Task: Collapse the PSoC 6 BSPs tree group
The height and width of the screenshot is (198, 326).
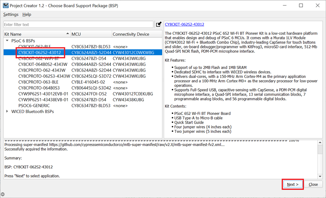Action: (7, 41)
